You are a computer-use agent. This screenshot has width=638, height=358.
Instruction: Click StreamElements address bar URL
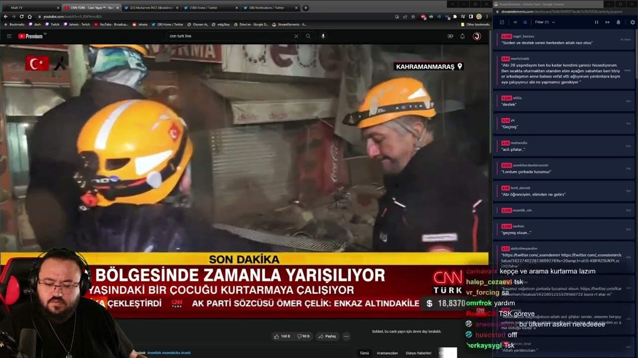[x=562, y=11]
